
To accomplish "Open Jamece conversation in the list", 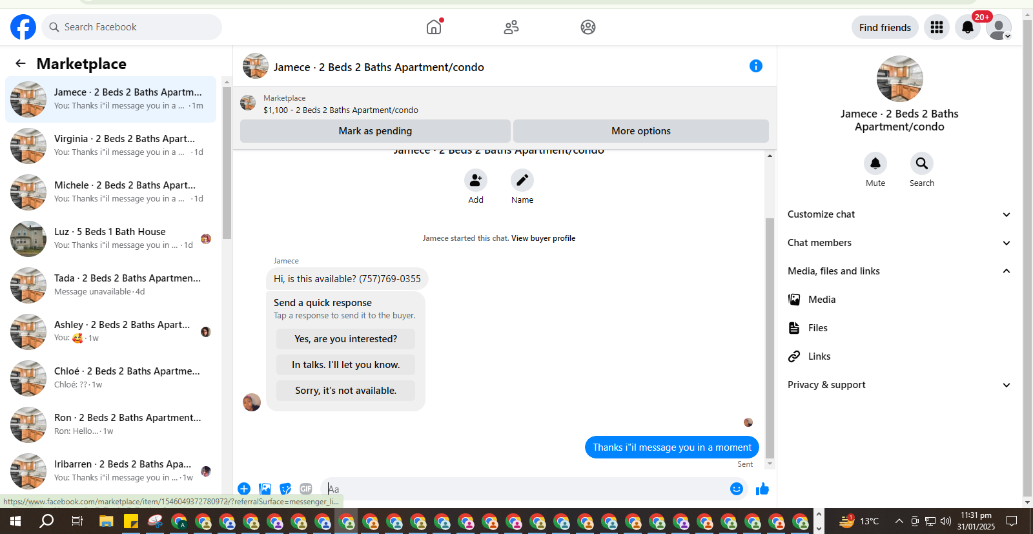I will (111, 99).
